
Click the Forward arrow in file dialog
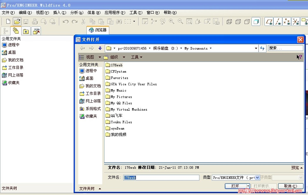coord(91,48)
